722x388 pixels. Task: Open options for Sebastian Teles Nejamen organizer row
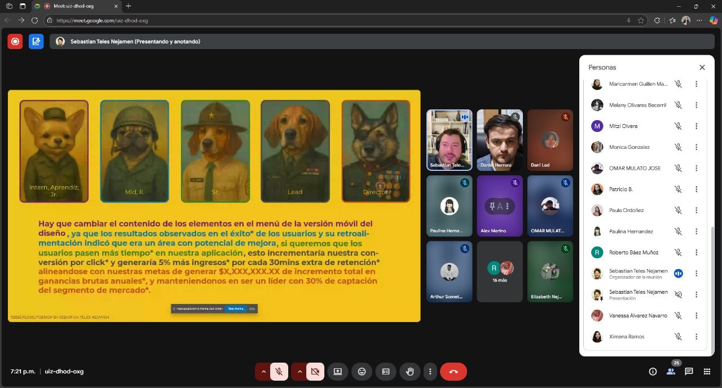pyautogui.click(x=697, y=274)
